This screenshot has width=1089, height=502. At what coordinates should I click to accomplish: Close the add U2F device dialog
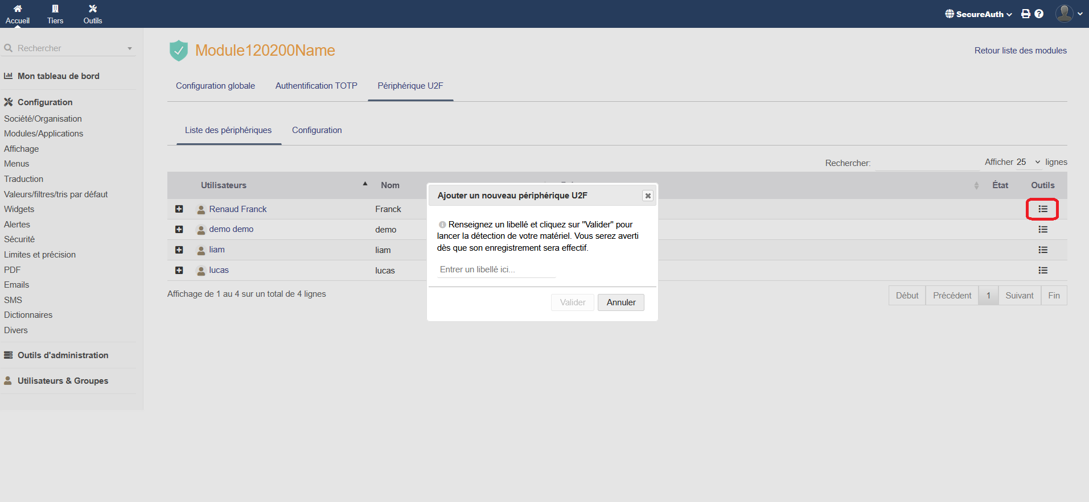[x=647, y=196]
